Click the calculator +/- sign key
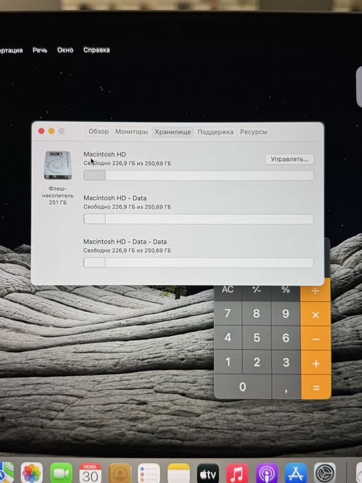This screenshot has height=483, width=362. (x=257, y=290)
